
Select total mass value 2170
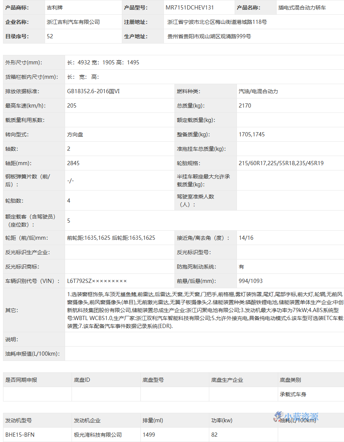[x=245, y=106]
